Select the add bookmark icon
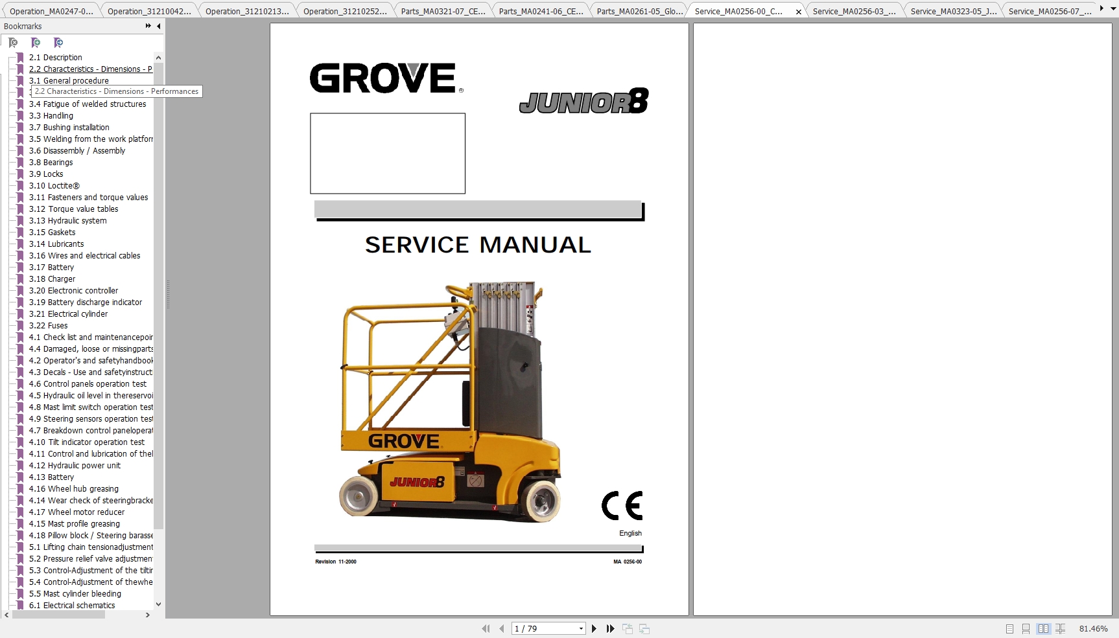 [36, 43]
